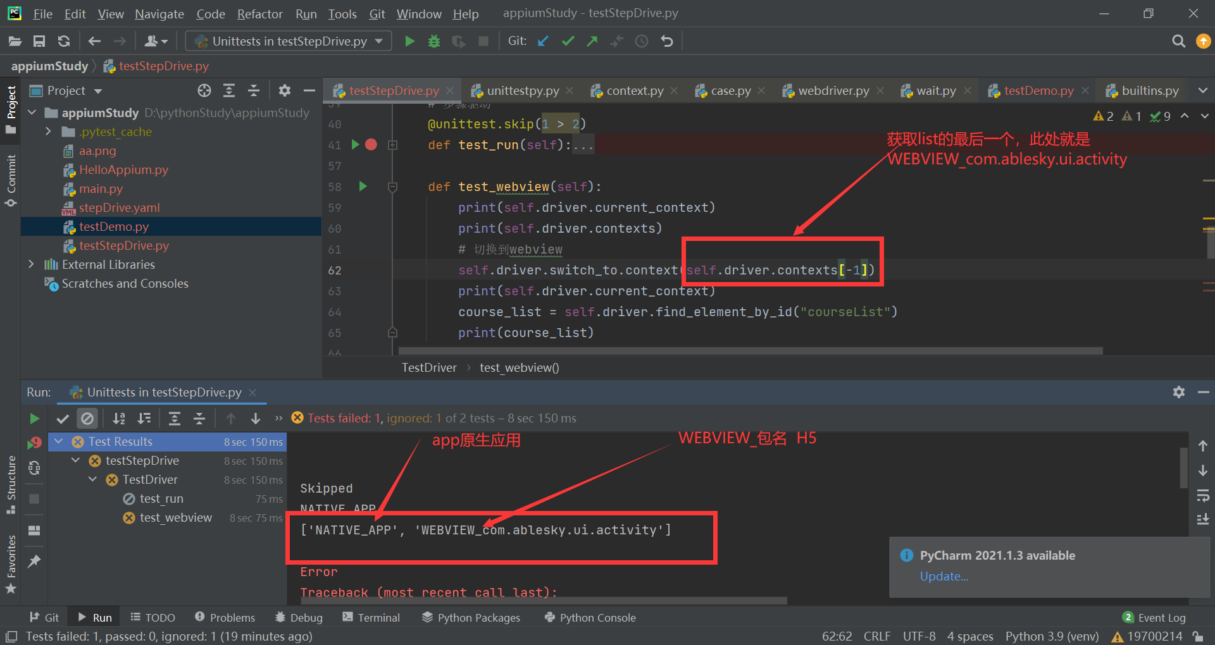This screenshot has height=645, width=1215.
Task: Switch to the webdriver.py editor tab
Action: 833,90
